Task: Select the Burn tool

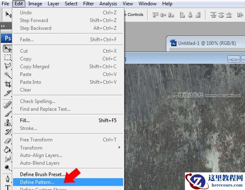Action: click(x=7, y=167)
